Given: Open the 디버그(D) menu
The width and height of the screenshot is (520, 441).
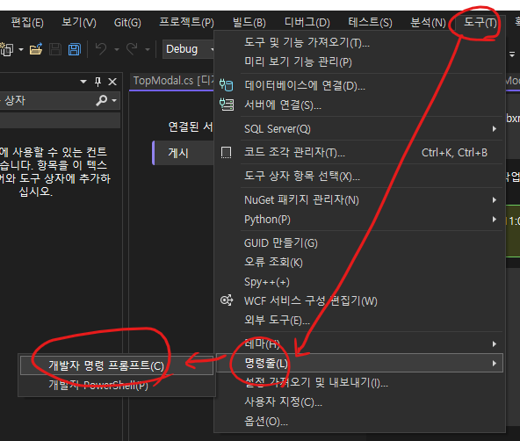Looking at the screenshot, I should click(x=307, y=23).
